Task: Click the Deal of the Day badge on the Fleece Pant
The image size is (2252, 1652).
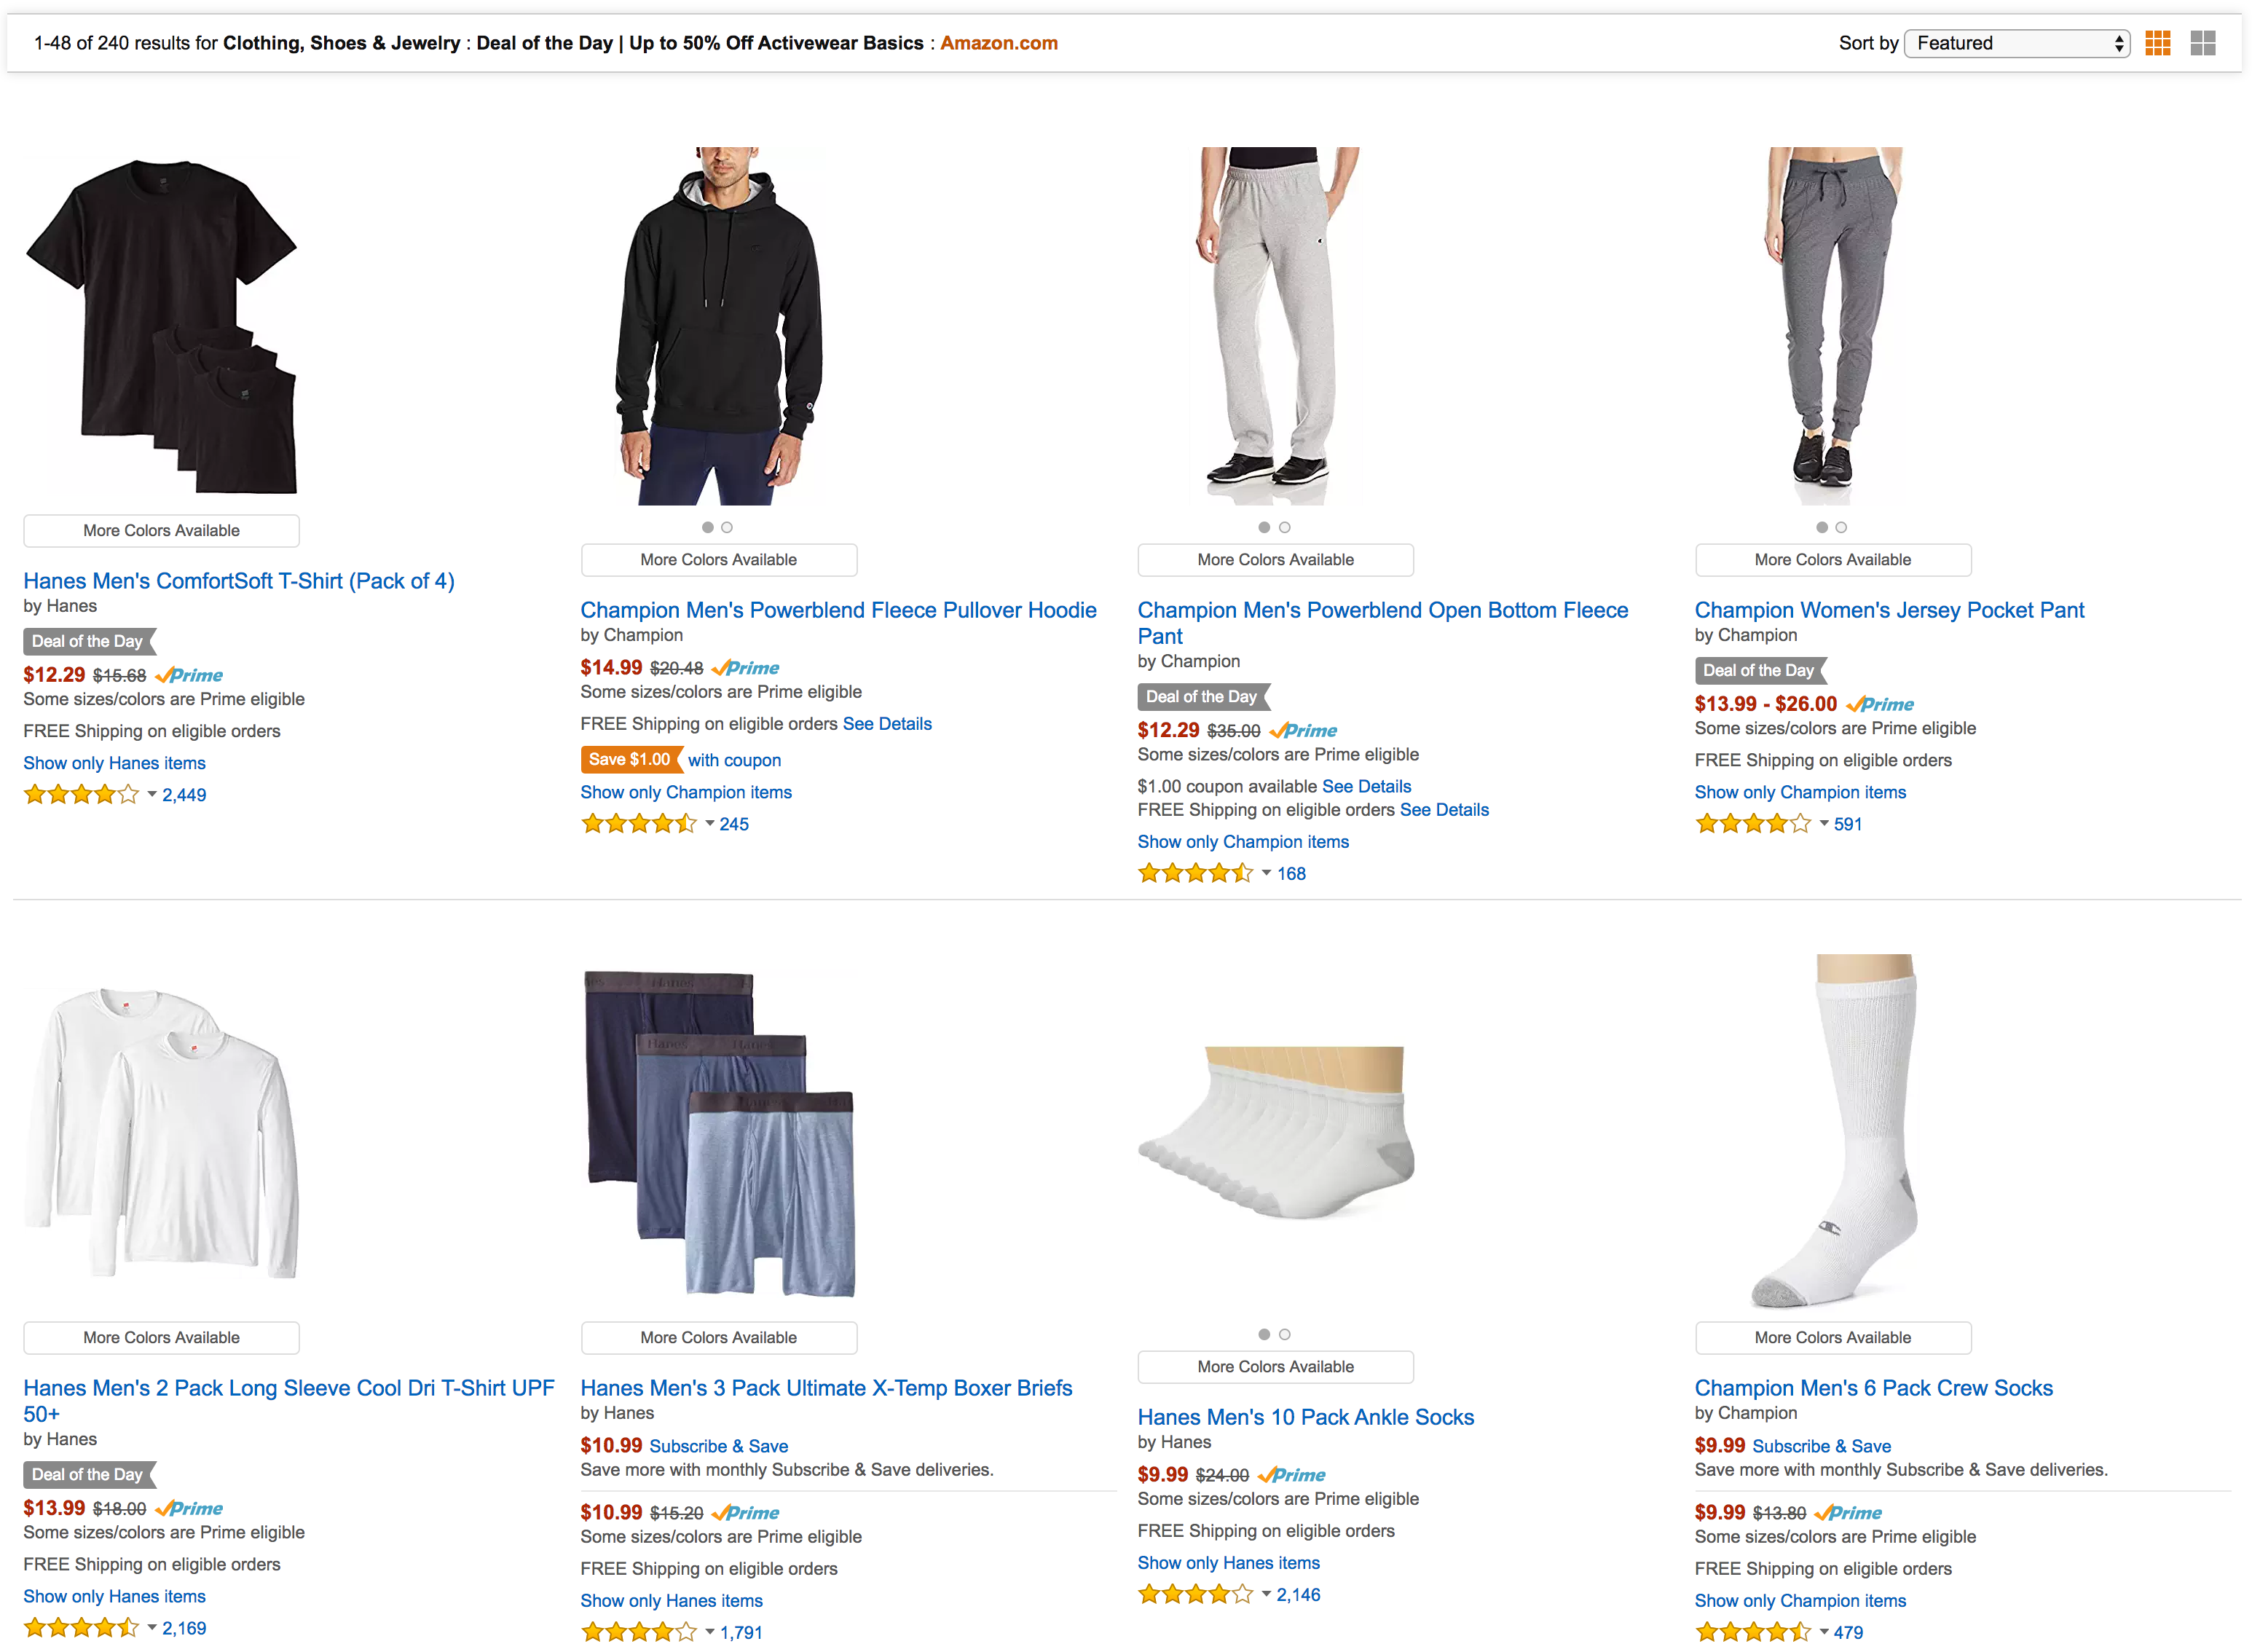Action: (1202, 697)
